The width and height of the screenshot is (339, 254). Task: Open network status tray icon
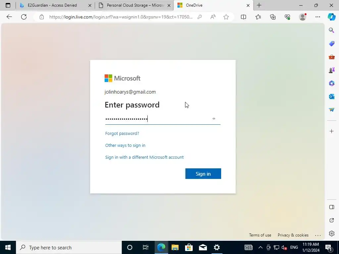pos(276,247)
